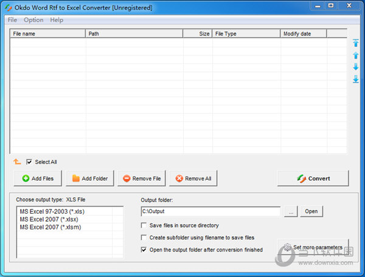
Task: Select MS Excel 2007 (*.xlsm) output type
Action: point(50,227)
